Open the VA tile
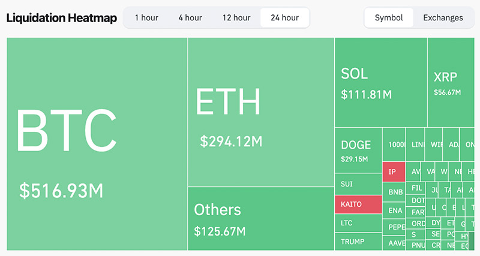The image size is (480, 256). (428, 171)
